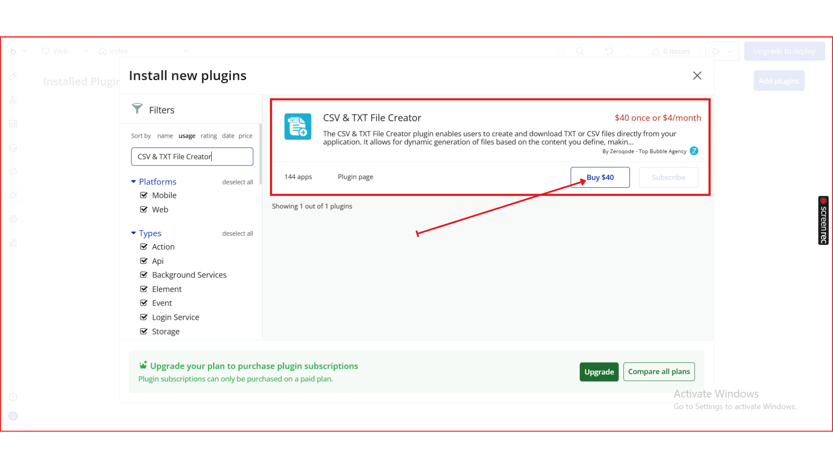The image size is (833, 468).
Task: Click the Zeroqode agency badge icon
Action: (x=694, y=151)
